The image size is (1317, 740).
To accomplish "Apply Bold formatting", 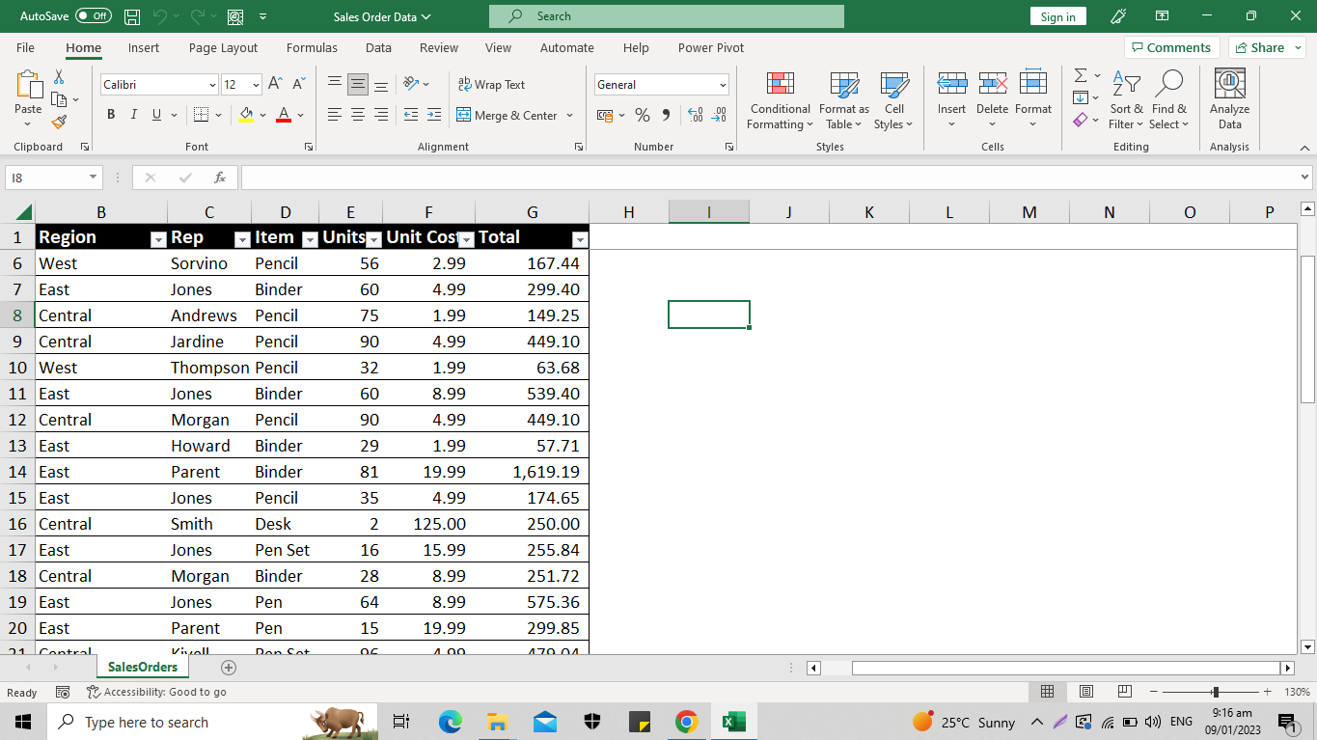I will pyautogui.click(x=110, y=115).
